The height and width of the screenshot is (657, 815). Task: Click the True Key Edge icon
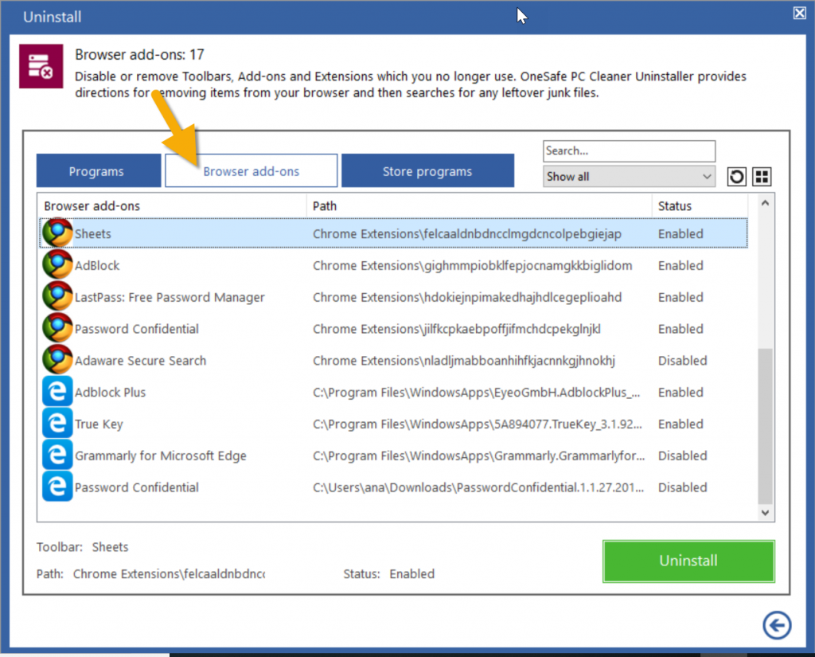pyautogui.click(x=57, y=423)
